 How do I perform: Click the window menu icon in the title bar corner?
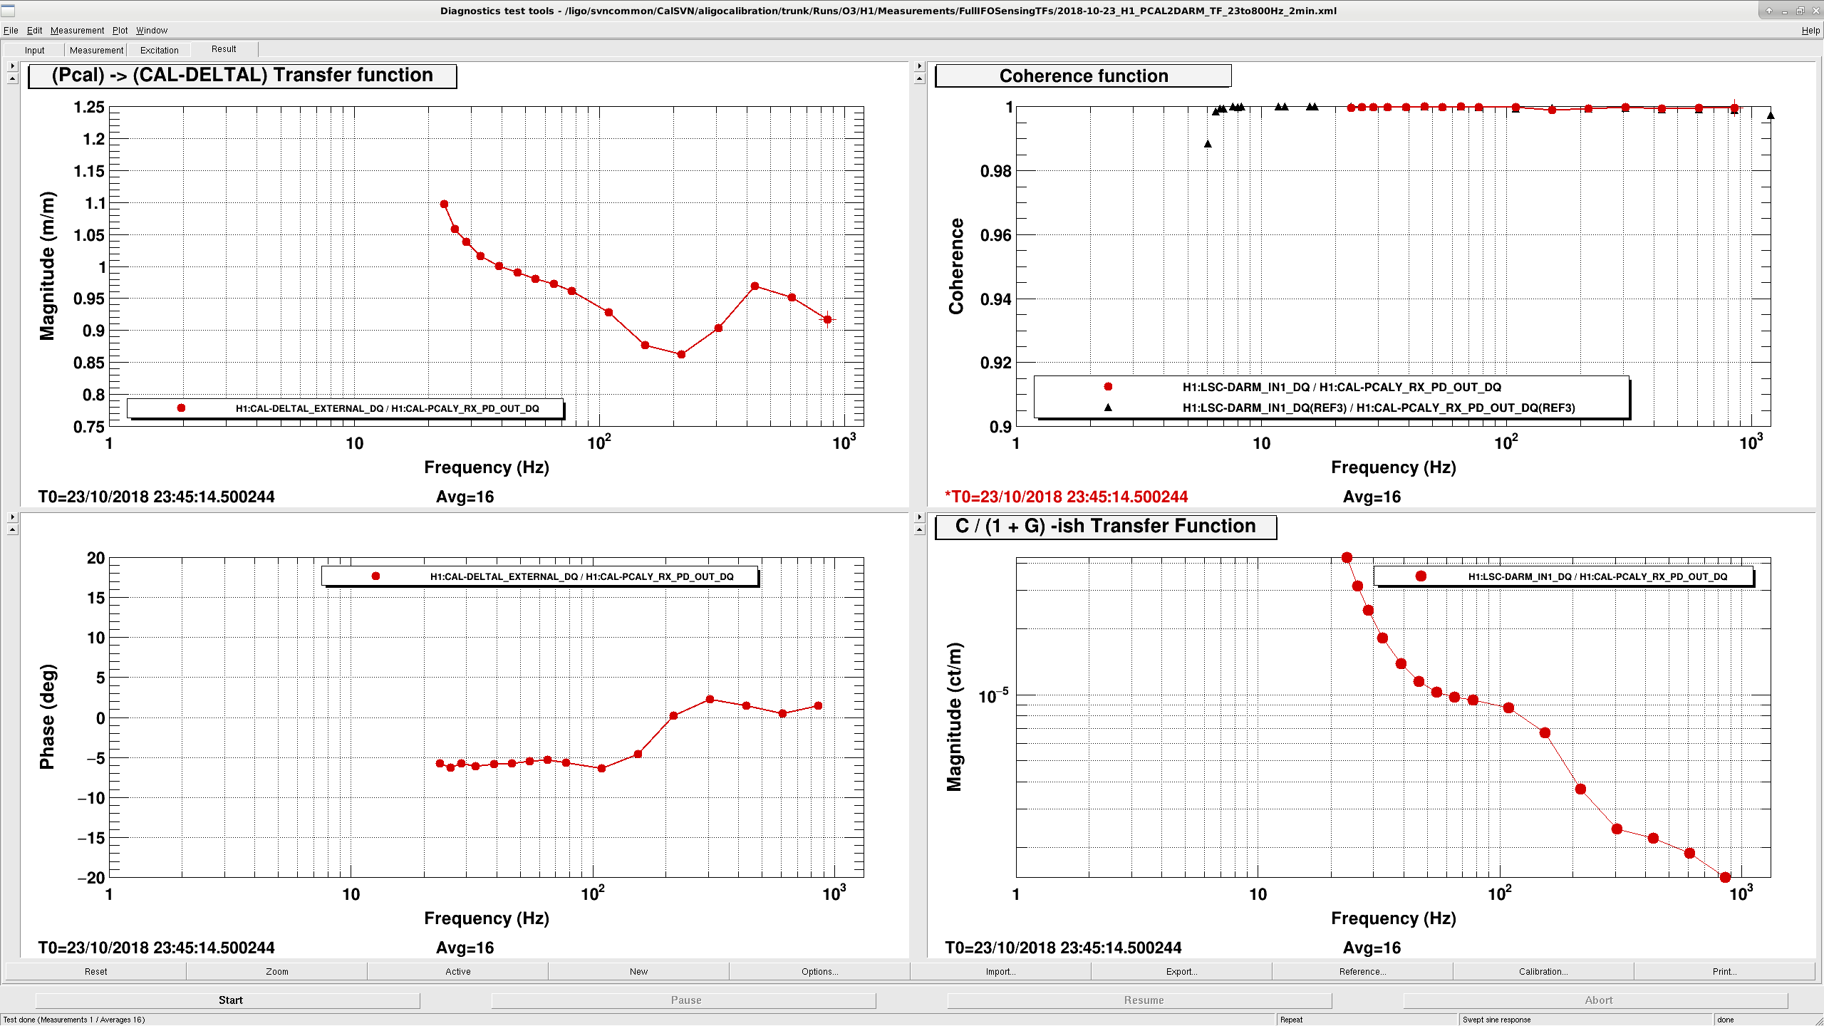9,11
